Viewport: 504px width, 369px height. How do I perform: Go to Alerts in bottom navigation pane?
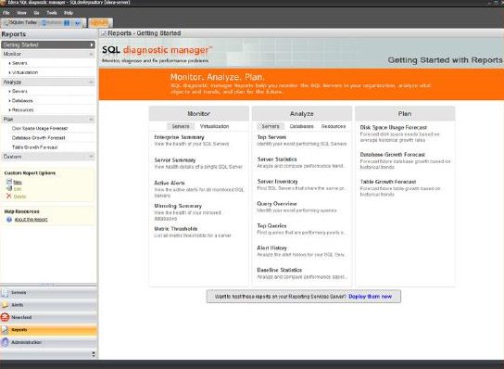48,305
